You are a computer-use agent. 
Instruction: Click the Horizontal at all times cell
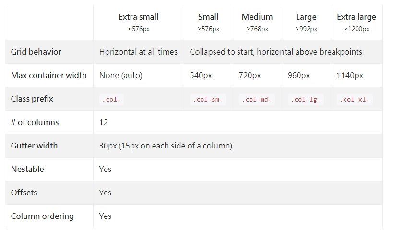coord(138,52)
